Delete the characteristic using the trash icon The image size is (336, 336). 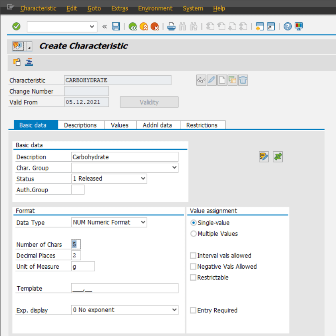click(x=243, y=80)
